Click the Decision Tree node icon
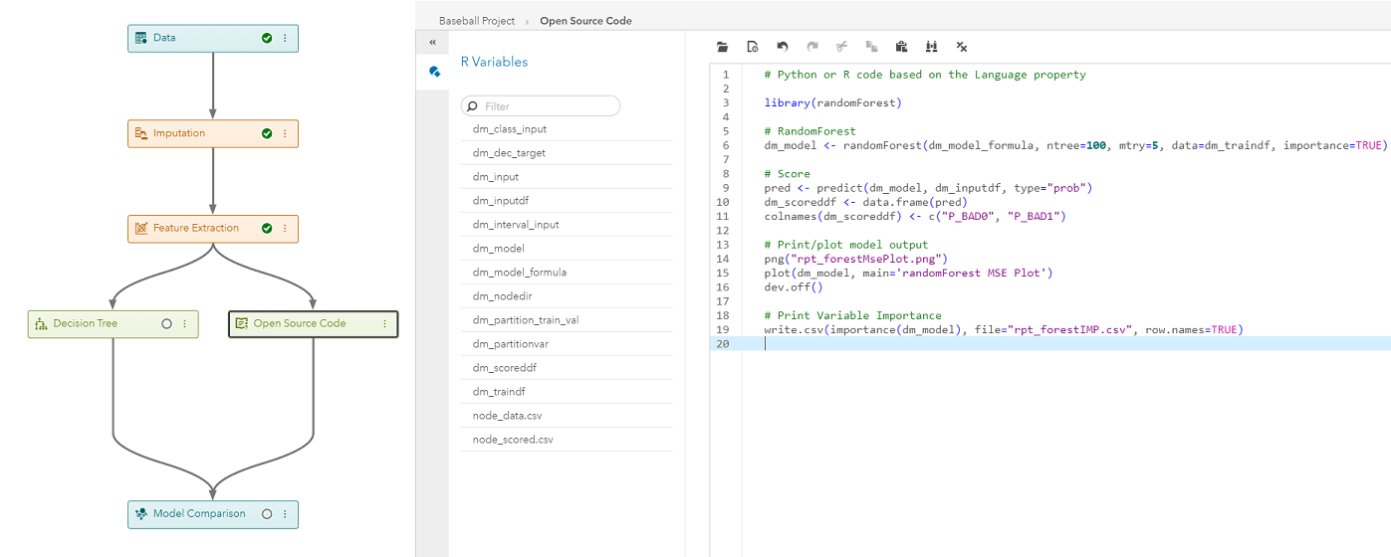1391x557 pixels. [x=41, y=324]
